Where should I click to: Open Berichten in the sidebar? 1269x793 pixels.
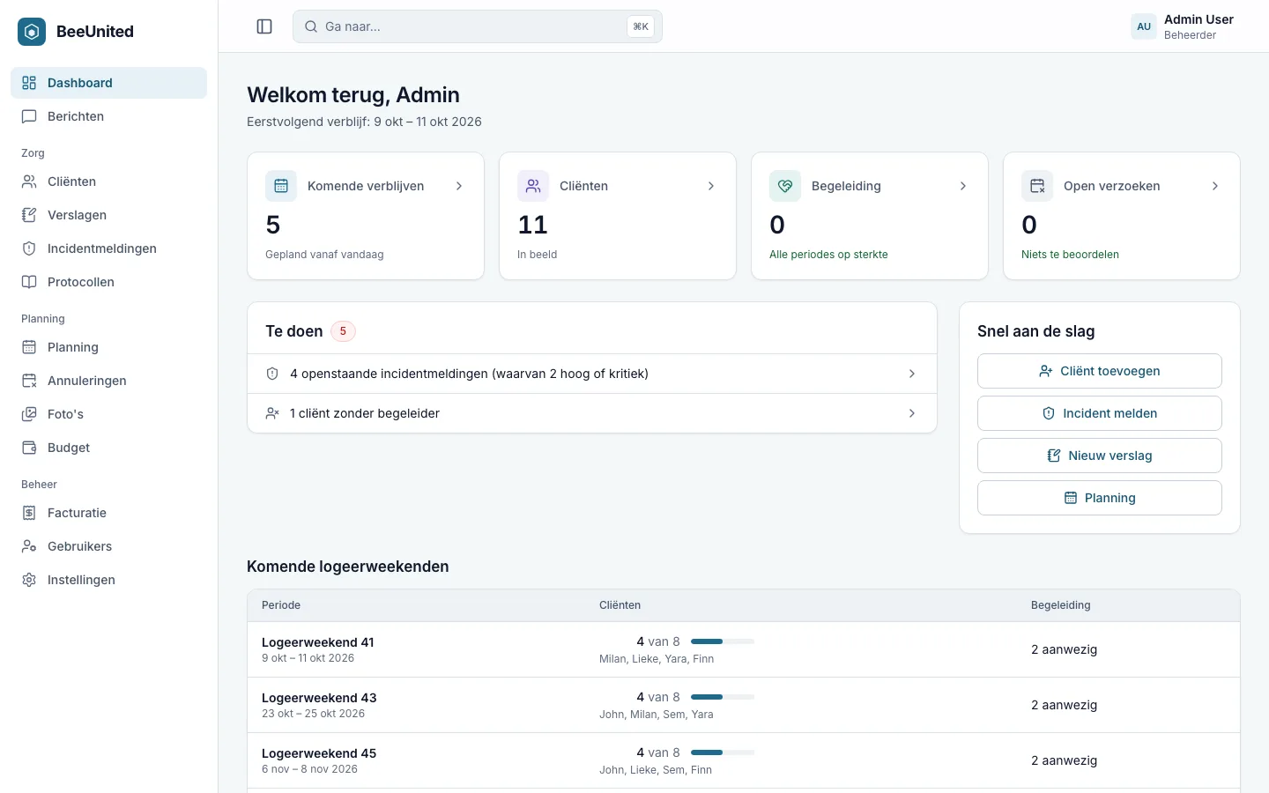[108, 116]
